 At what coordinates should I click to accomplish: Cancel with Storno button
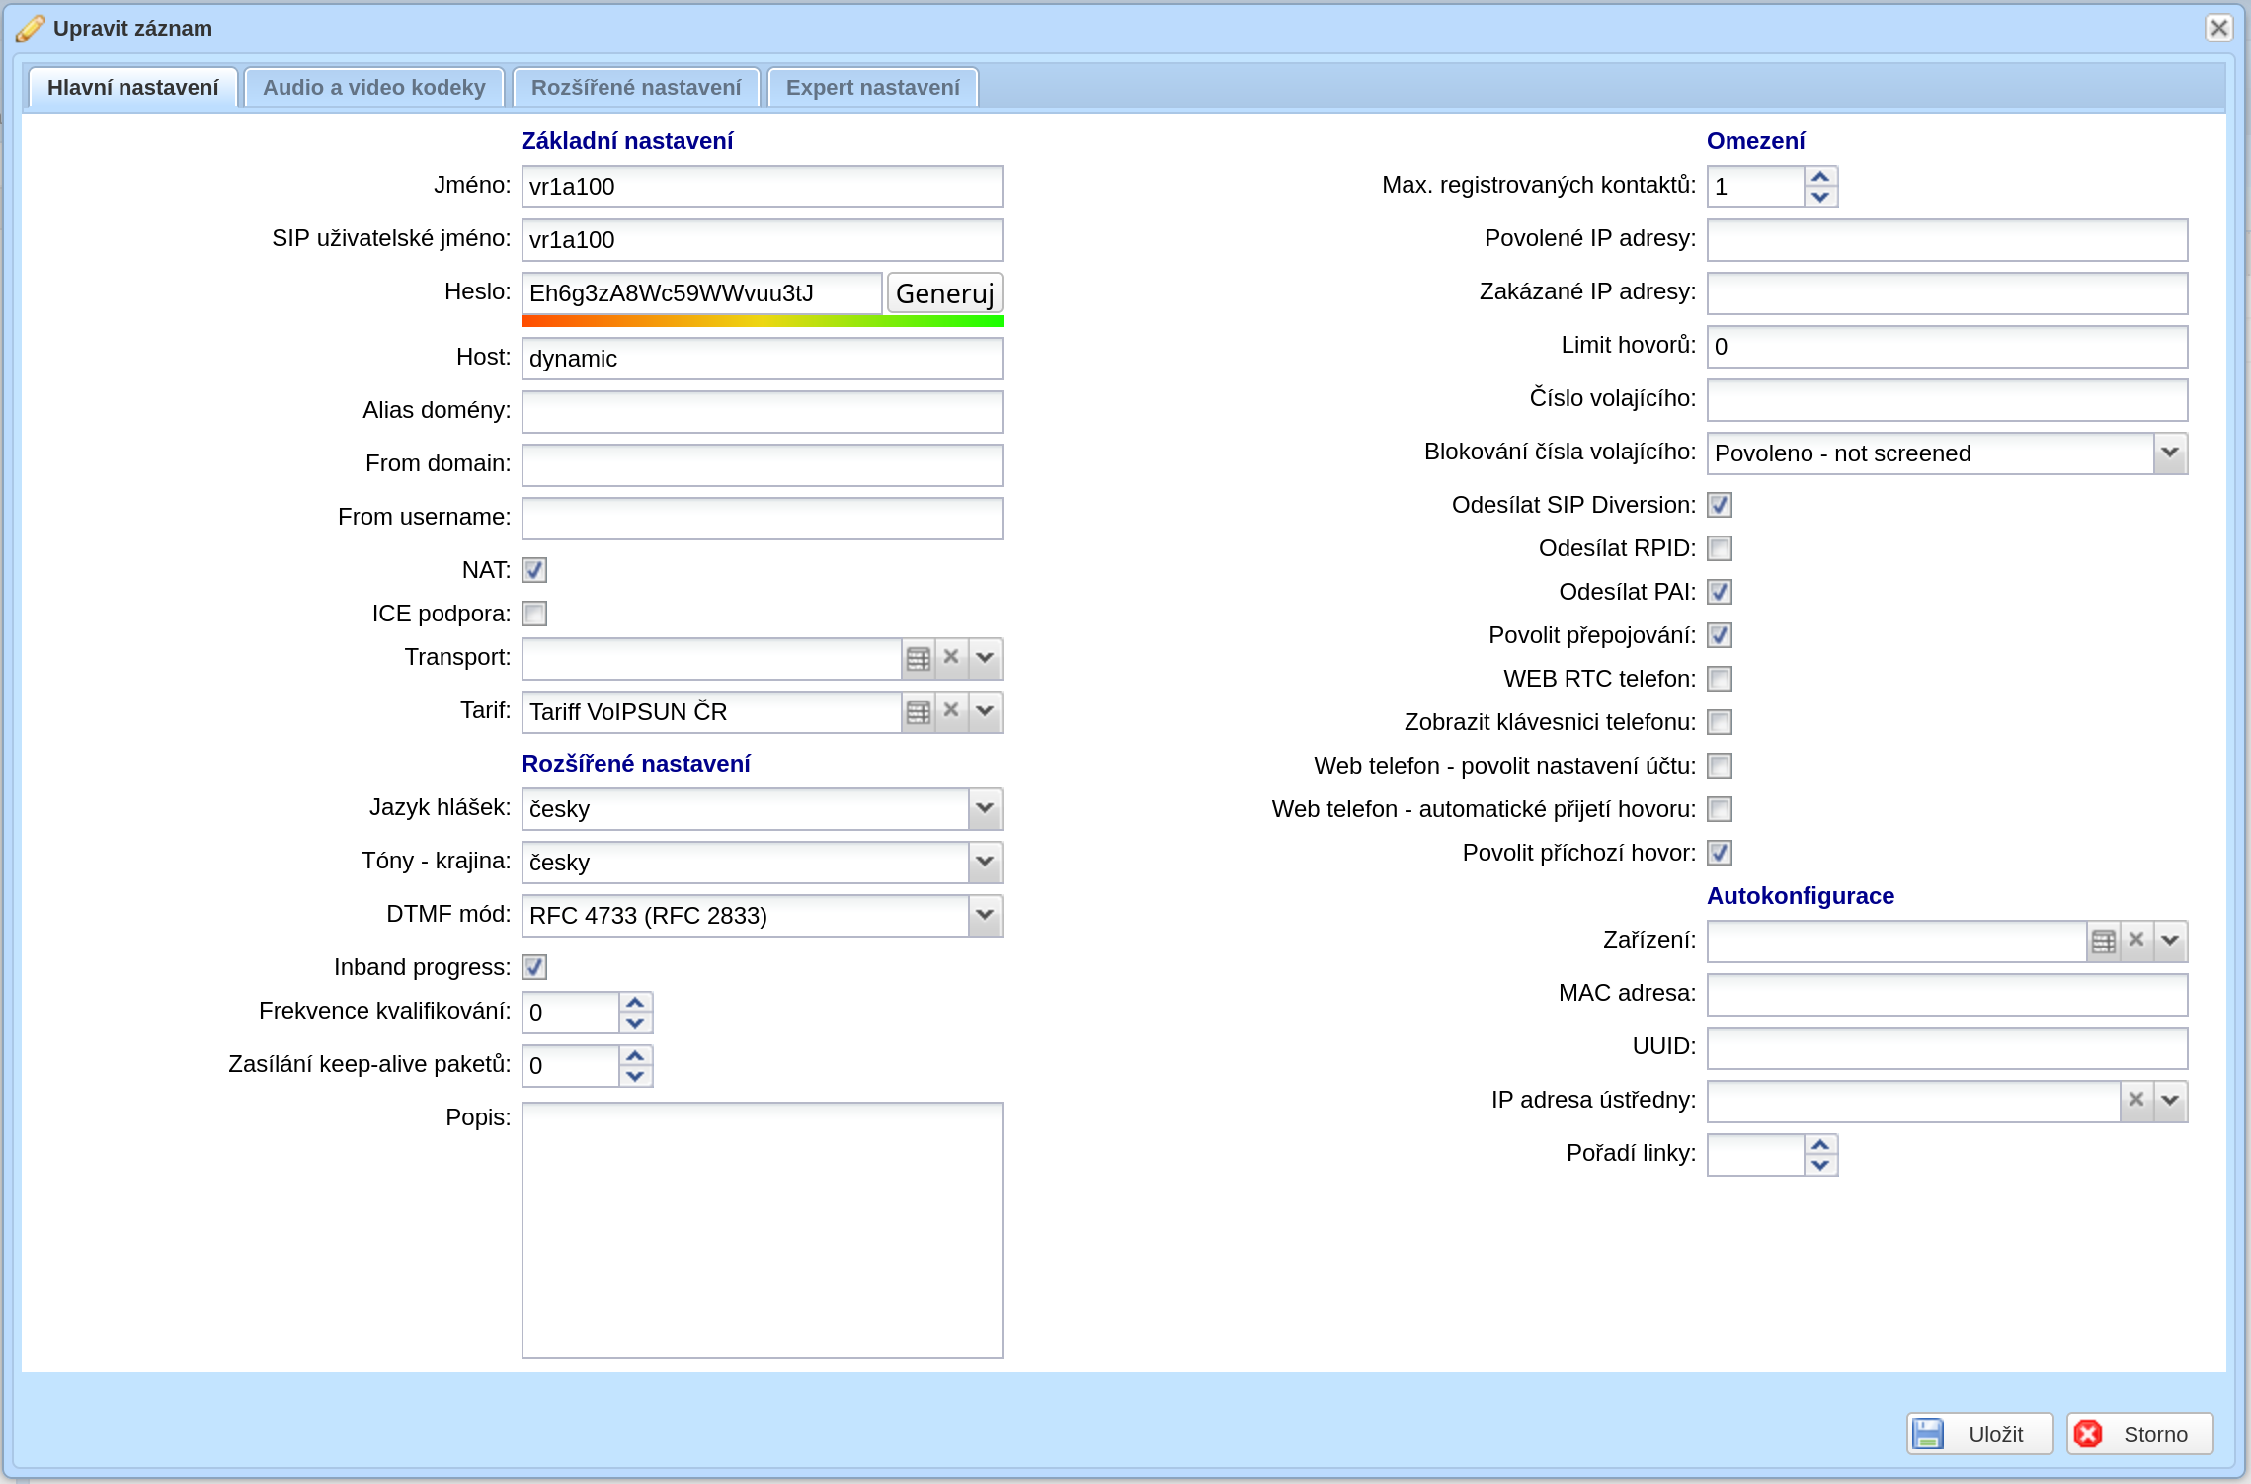2139,1434
